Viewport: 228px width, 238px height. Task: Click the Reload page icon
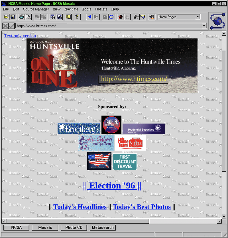pos(112,17)
